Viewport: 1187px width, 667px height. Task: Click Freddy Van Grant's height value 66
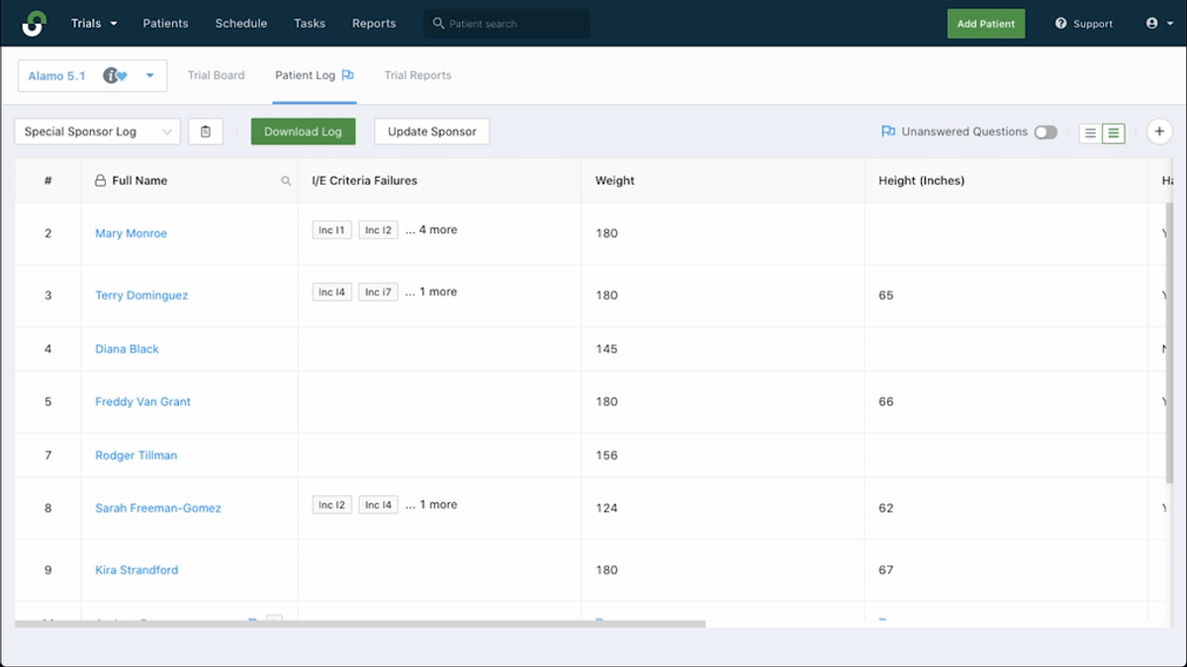pyautogui.click(x=885, y=401)
